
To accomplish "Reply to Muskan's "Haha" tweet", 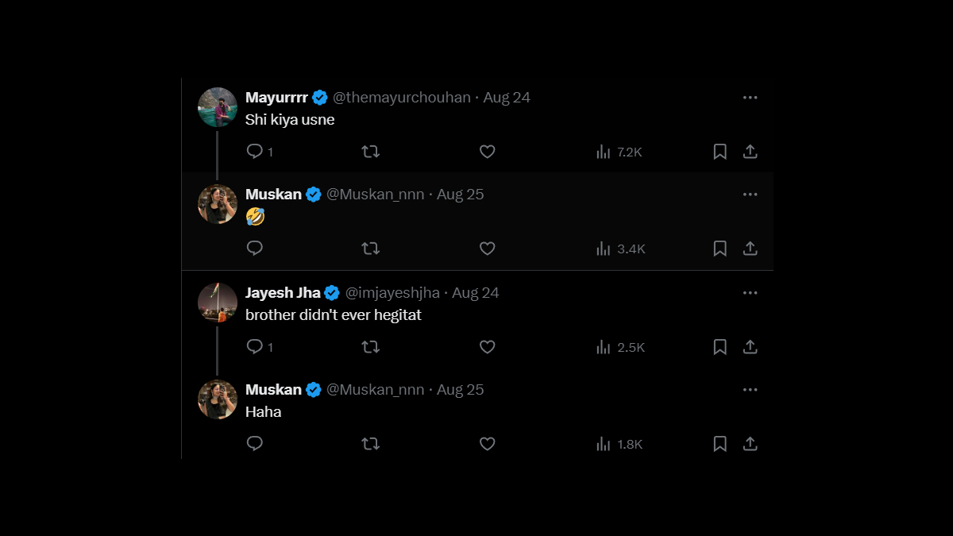I will tap(255, 444).
